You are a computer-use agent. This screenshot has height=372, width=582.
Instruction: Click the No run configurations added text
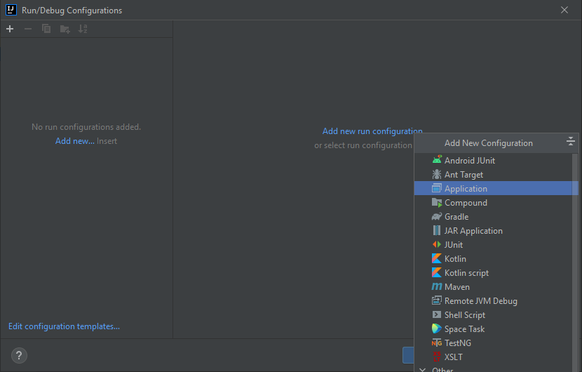(86, 127)
